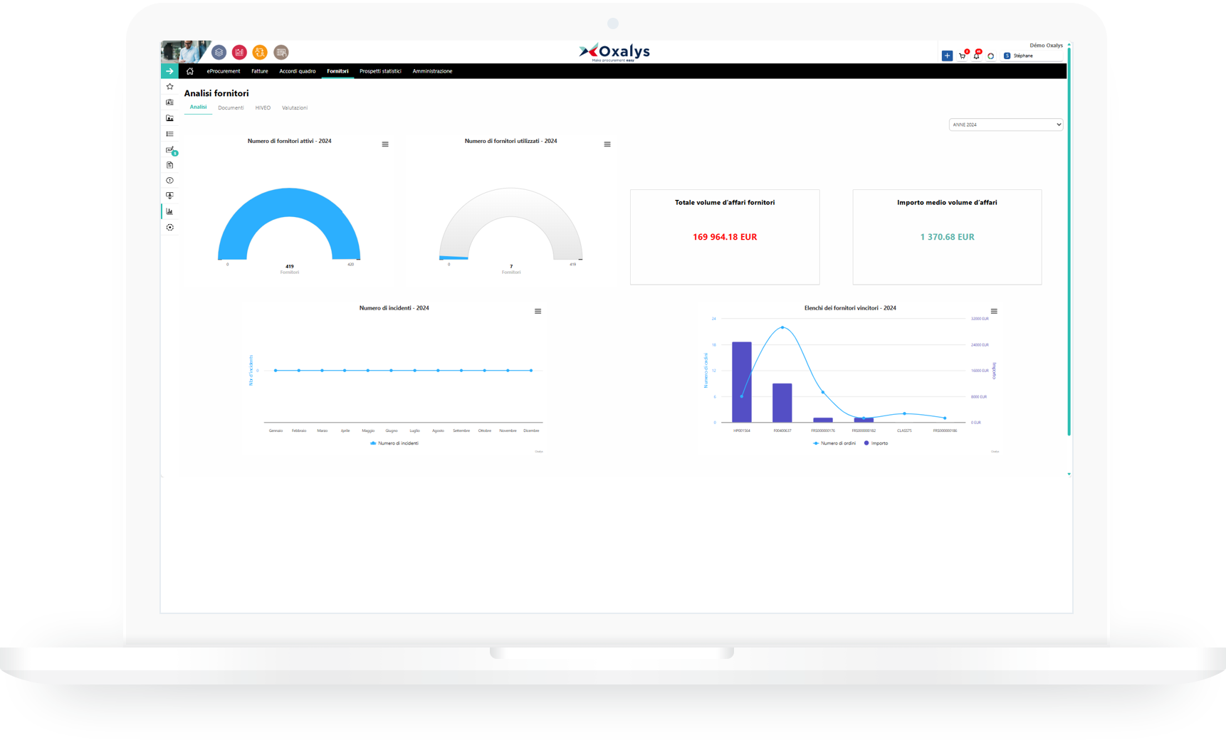1226x740 pixels.
Task: Click the 1 370.68 EUR value
Action: click(947, 237)
